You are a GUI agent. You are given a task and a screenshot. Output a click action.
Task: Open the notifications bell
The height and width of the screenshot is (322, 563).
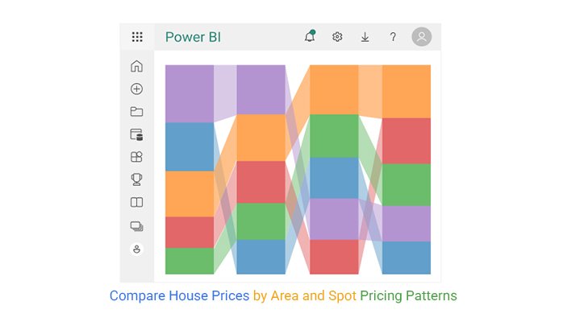coord(310,37)
